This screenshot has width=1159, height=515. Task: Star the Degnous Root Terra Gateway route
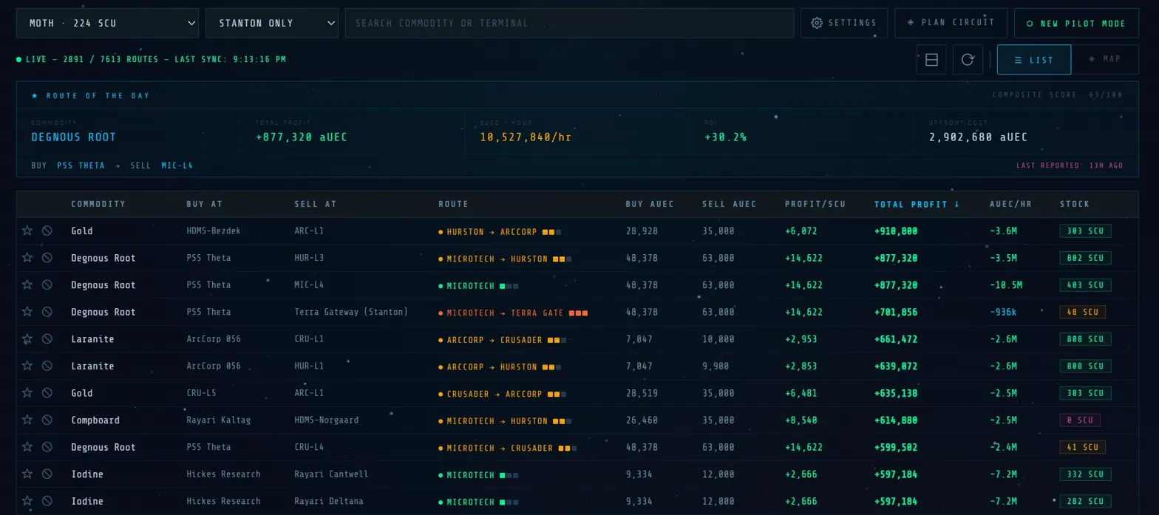[x=27, y=312]
